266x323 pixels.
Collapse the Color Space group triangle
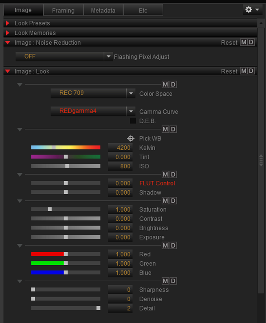(20, 85)
